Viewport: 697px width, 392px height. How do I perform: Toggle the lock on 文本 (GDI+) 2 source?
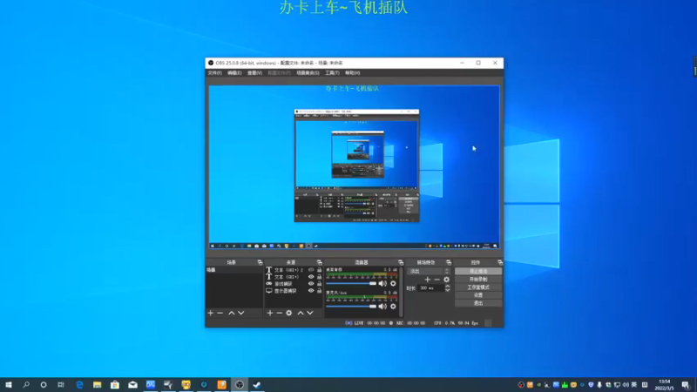click(x=319, y=270)
